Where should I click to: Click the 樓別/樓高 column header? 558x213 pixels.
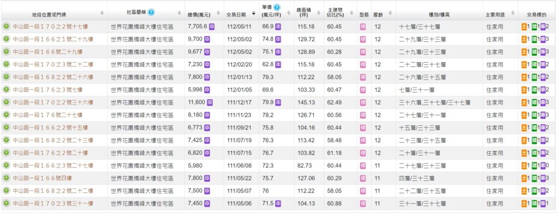[439, 14]
